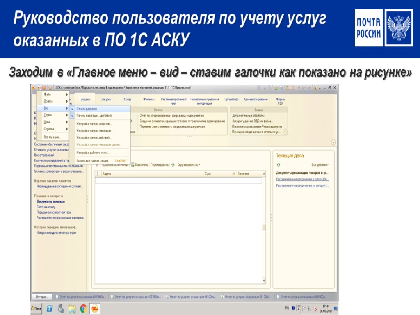
Task: Switch to the Органайзер section tab
Action: tap(231, 99)
